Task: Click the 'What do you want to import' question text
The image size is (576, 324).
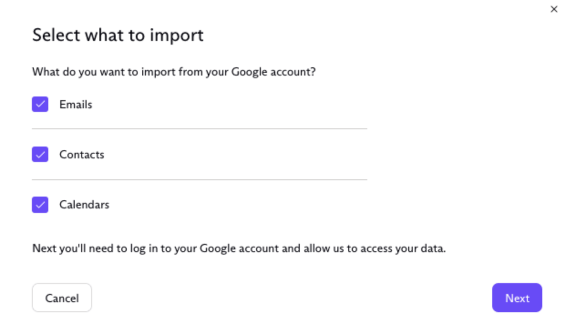Action: point(174,72)
